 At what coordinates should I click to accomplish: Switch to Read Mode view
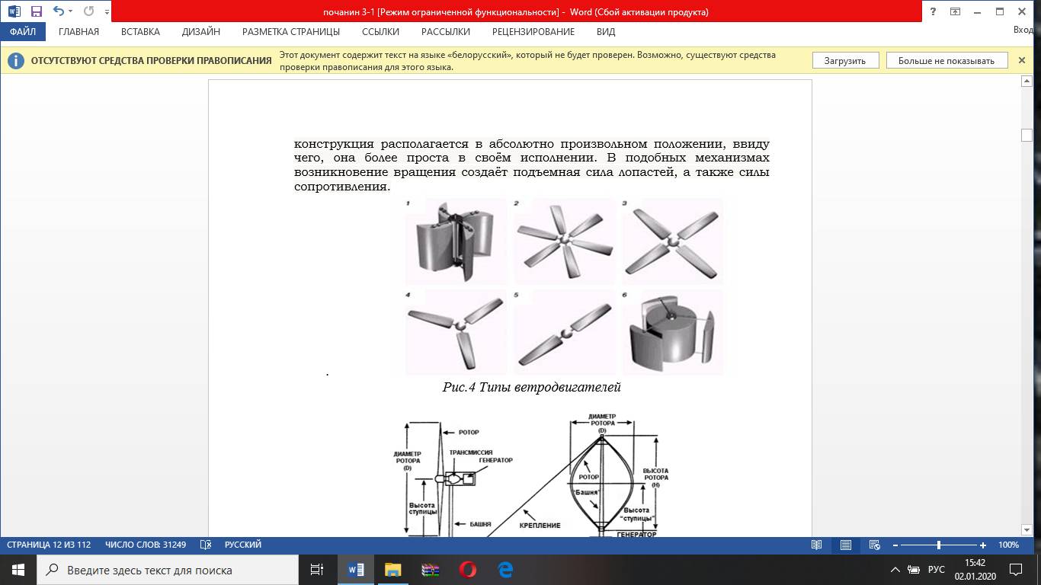817,545
